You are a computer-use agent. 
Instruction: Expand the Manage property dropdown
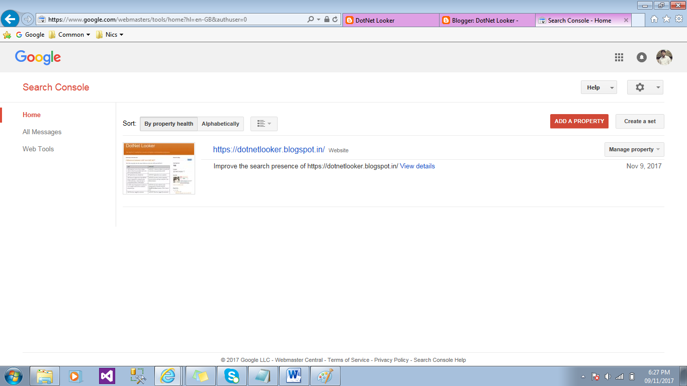click(634, 149)
